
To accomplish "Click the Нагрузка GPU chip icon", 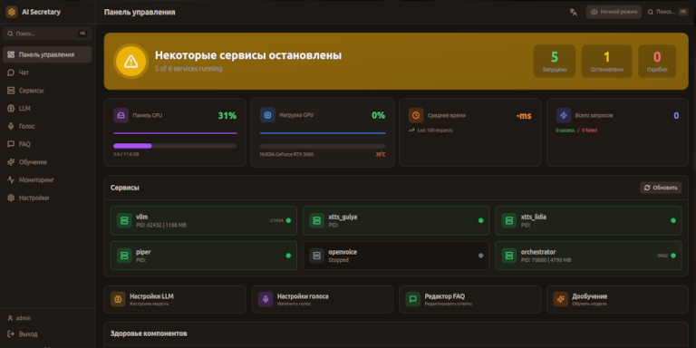I will (x=267, y=115).
